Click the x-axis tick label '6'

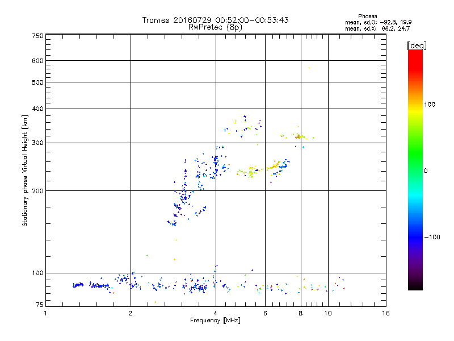tap(265, 313)
